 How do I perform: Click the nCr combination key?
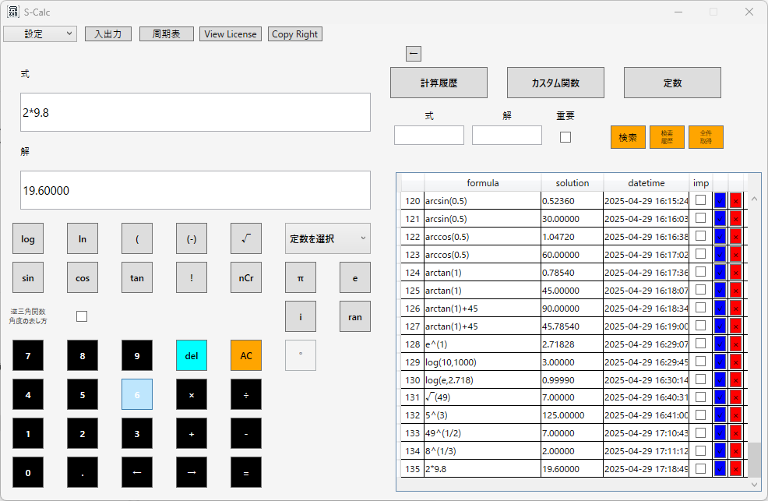[x=246, y=277]
